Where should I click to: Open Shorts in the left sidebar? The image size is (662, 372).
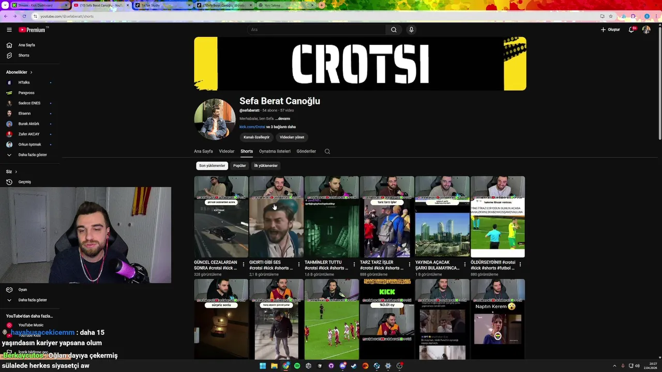pos(24,55)
